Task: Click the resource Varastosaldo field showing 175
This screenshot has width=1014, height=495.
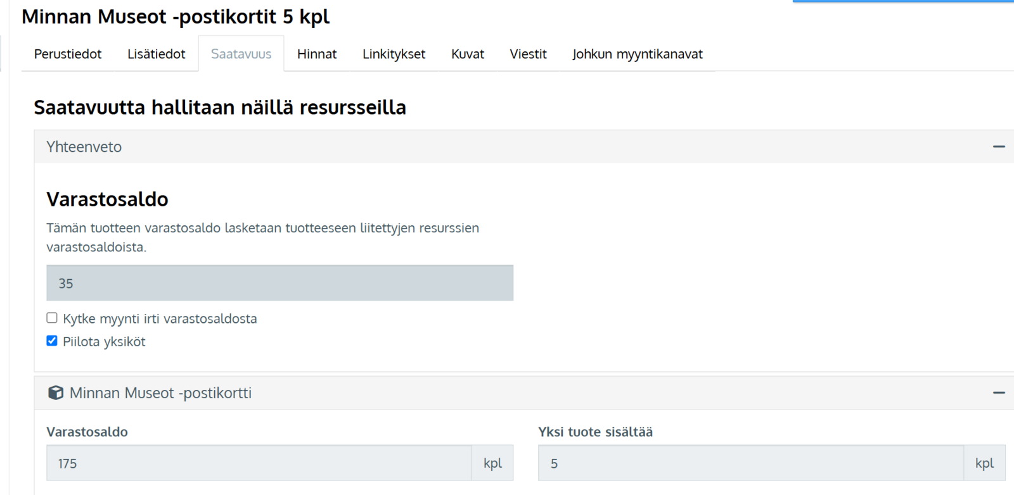Action: (259, 463)
